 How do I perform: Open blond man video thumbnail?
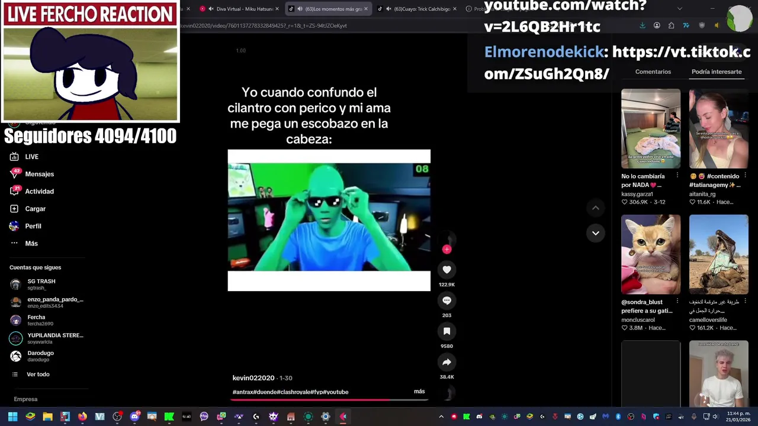(x=719, y=373)
